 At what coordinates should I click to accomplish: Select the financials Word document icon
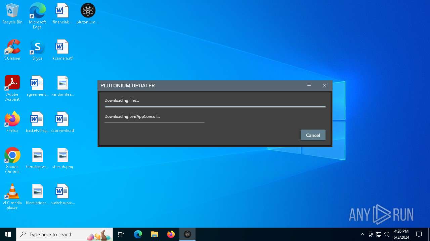[x=62, y=14]
